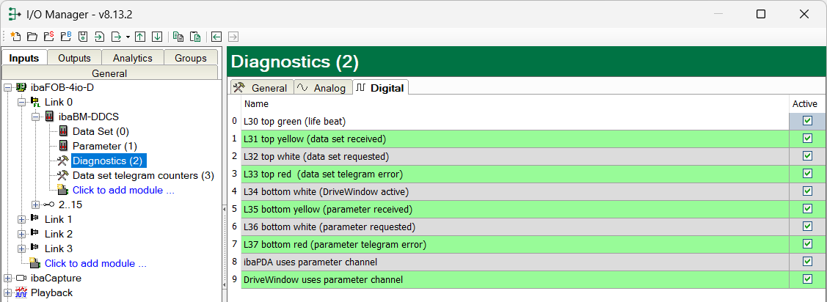Expand the Link 1 tree node
This screenshot has height=302, width=827.
coord(21,219)
